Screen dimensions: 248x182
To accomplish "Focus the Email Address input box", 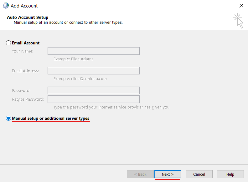I will pos(93,71).
